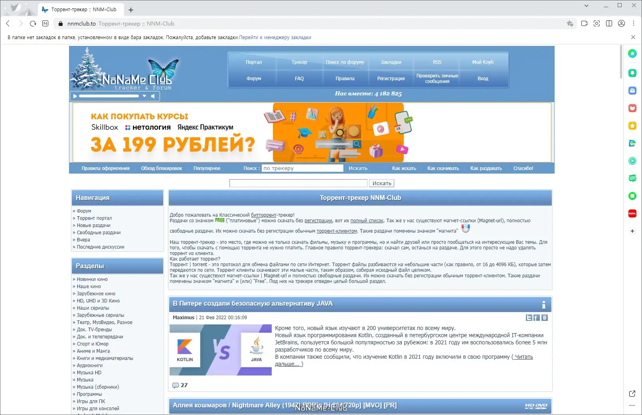
Task: Open the Трекер menu item
Action: pos(299,62)
